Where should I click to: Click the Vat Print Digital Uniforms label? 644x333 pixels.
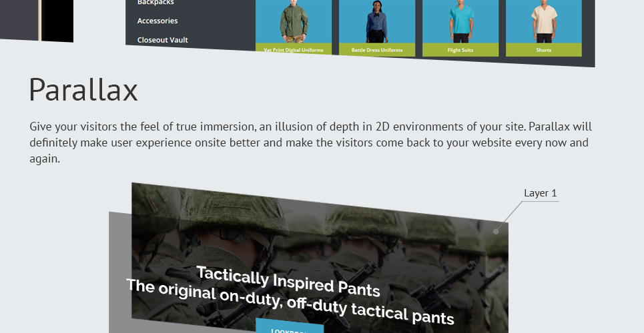pyautogui.click(x=293, y=50)
